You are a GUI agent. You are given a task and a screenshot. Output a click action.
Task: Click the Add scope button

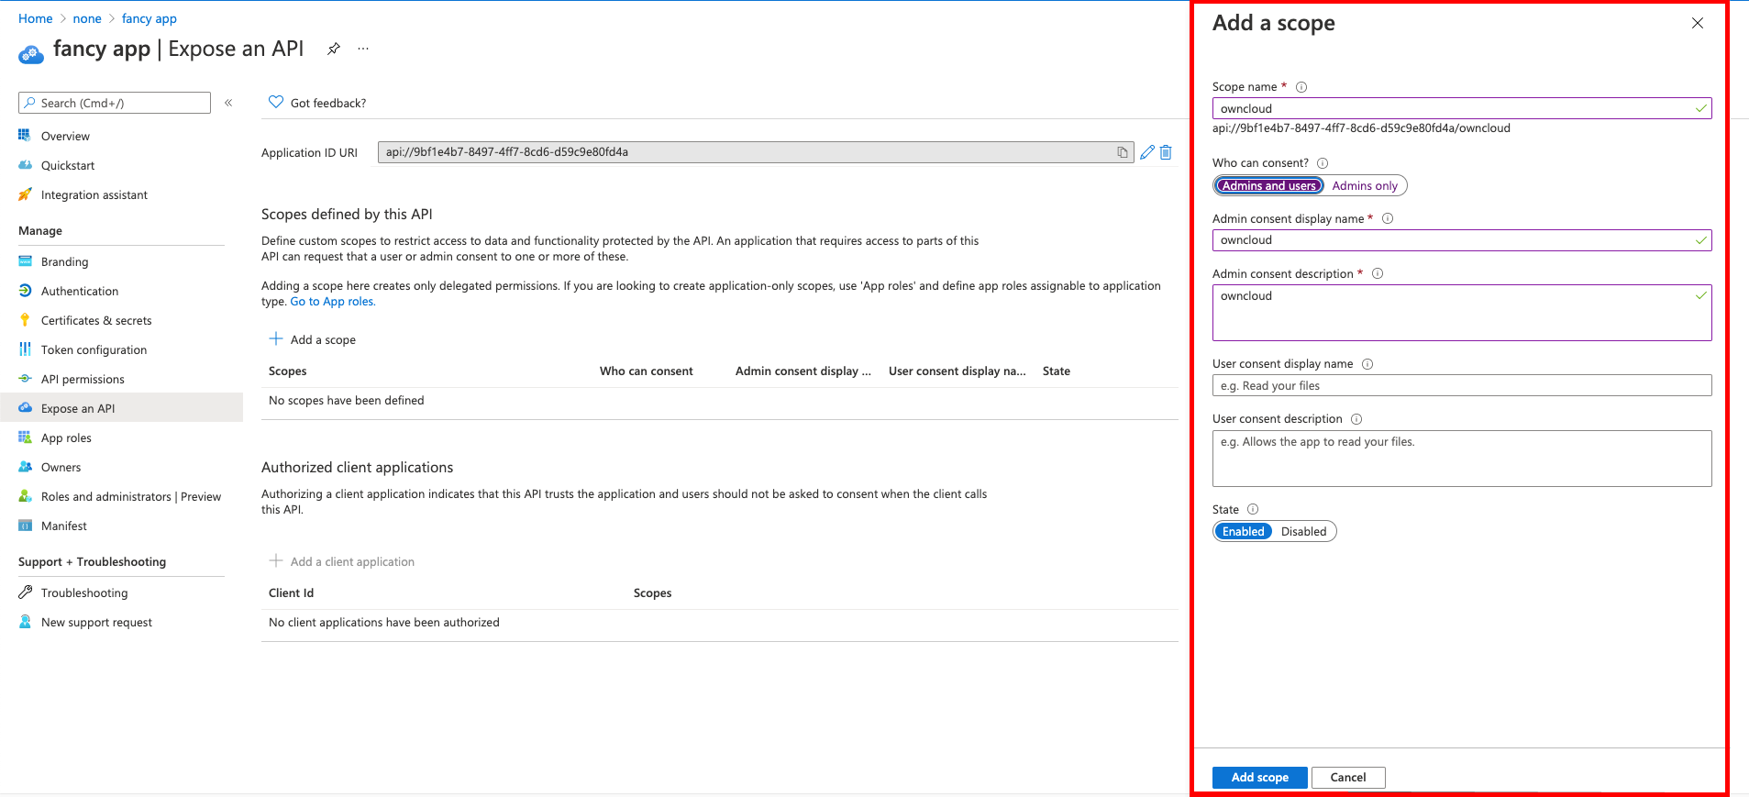1259,777
